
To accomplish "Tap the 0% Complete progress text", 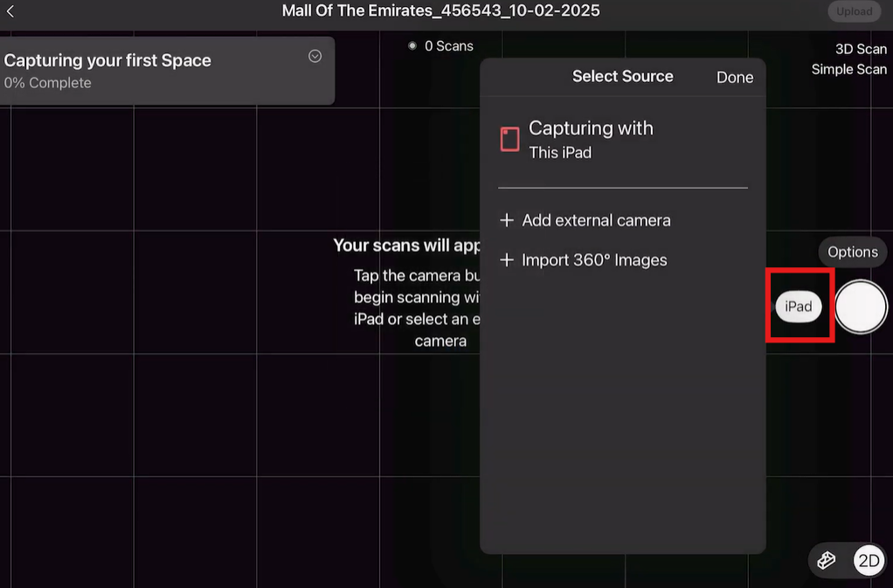I will click(x=48, y=83).
